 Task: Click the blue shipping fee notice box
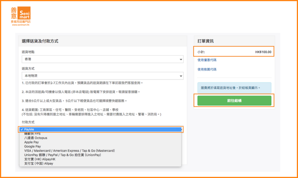point(234,88)
